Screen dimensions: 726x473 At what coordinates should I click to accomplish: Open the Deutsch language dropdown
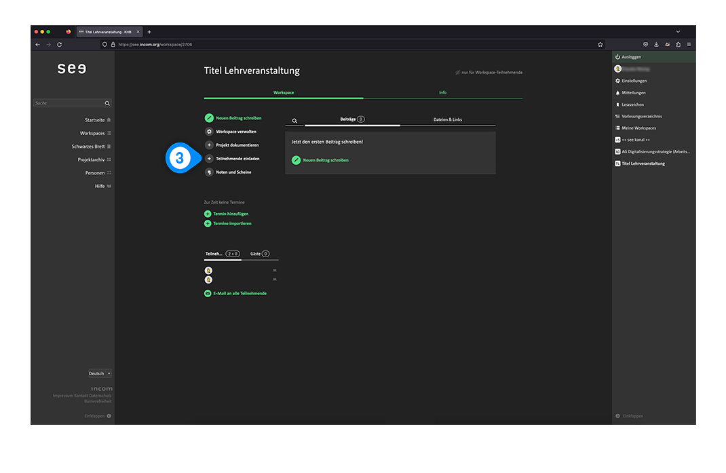tap(100, 373)
